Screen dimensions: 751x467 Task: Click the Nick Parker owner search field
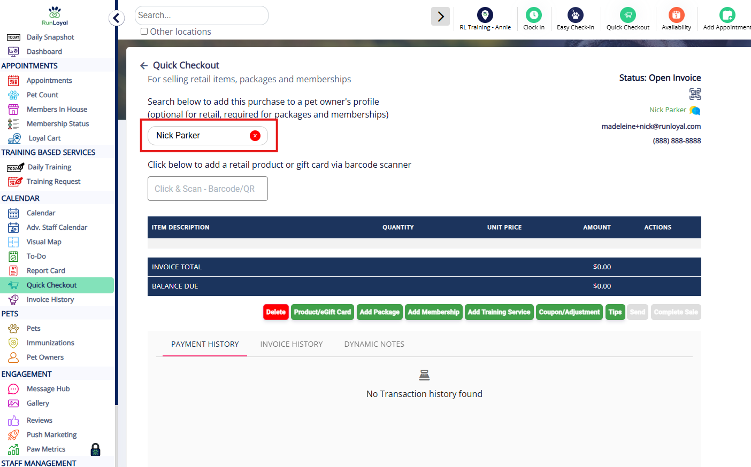coord(208,136)
